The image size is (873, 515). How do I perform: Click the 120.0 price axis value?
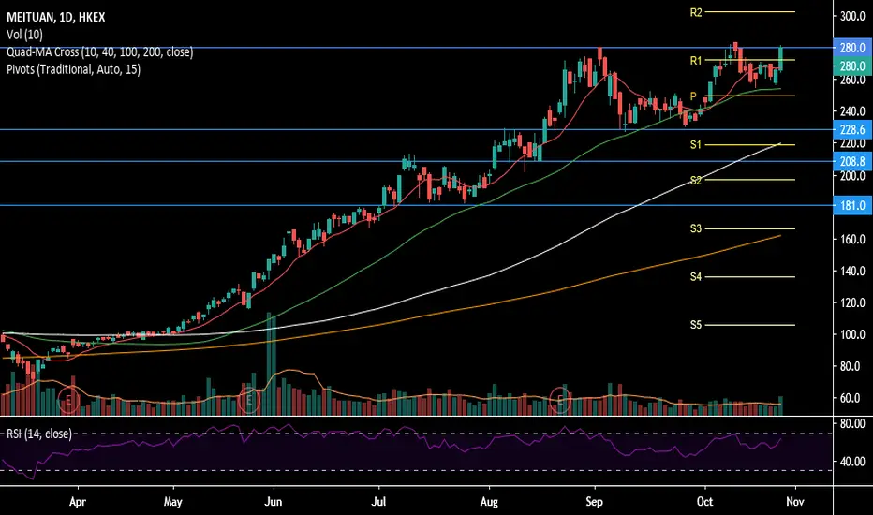(x=852, y=302)
